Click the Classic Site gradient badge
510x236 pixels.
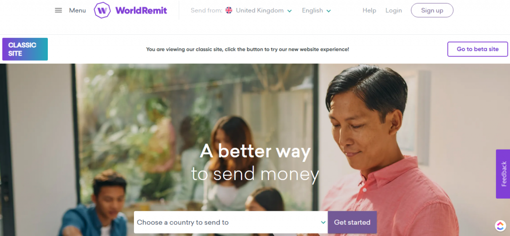25,49
